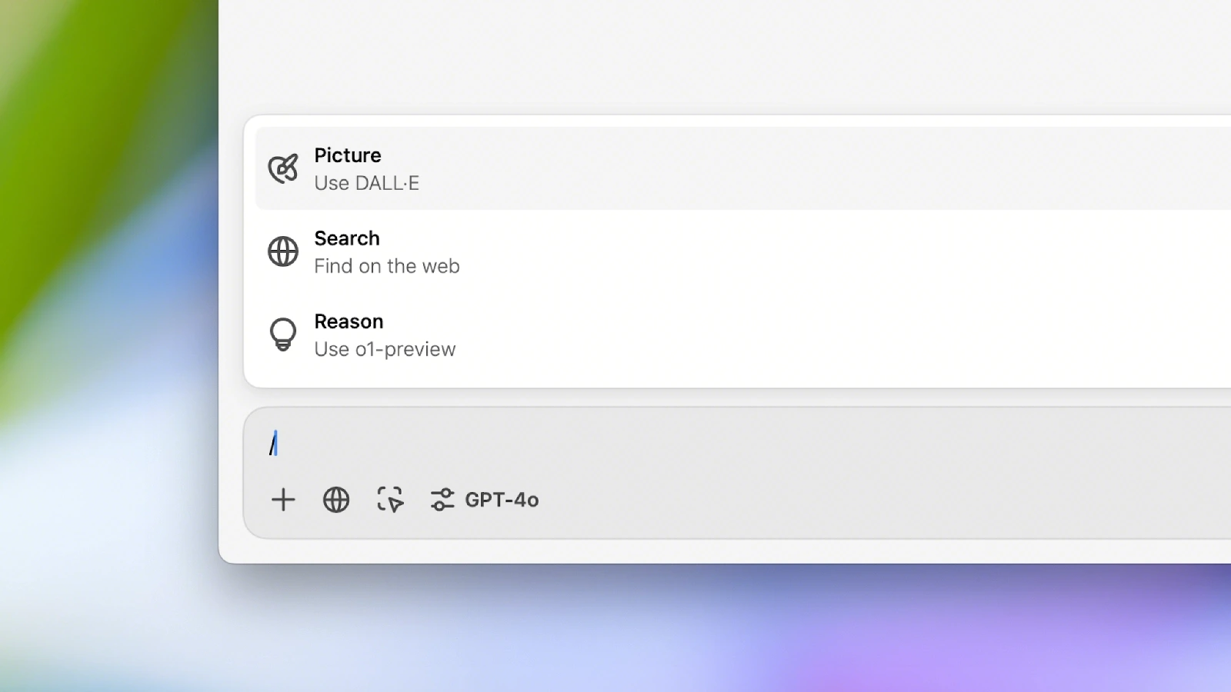
Task: Click the "Use o1-preview" description text
Action: [385, 350]
